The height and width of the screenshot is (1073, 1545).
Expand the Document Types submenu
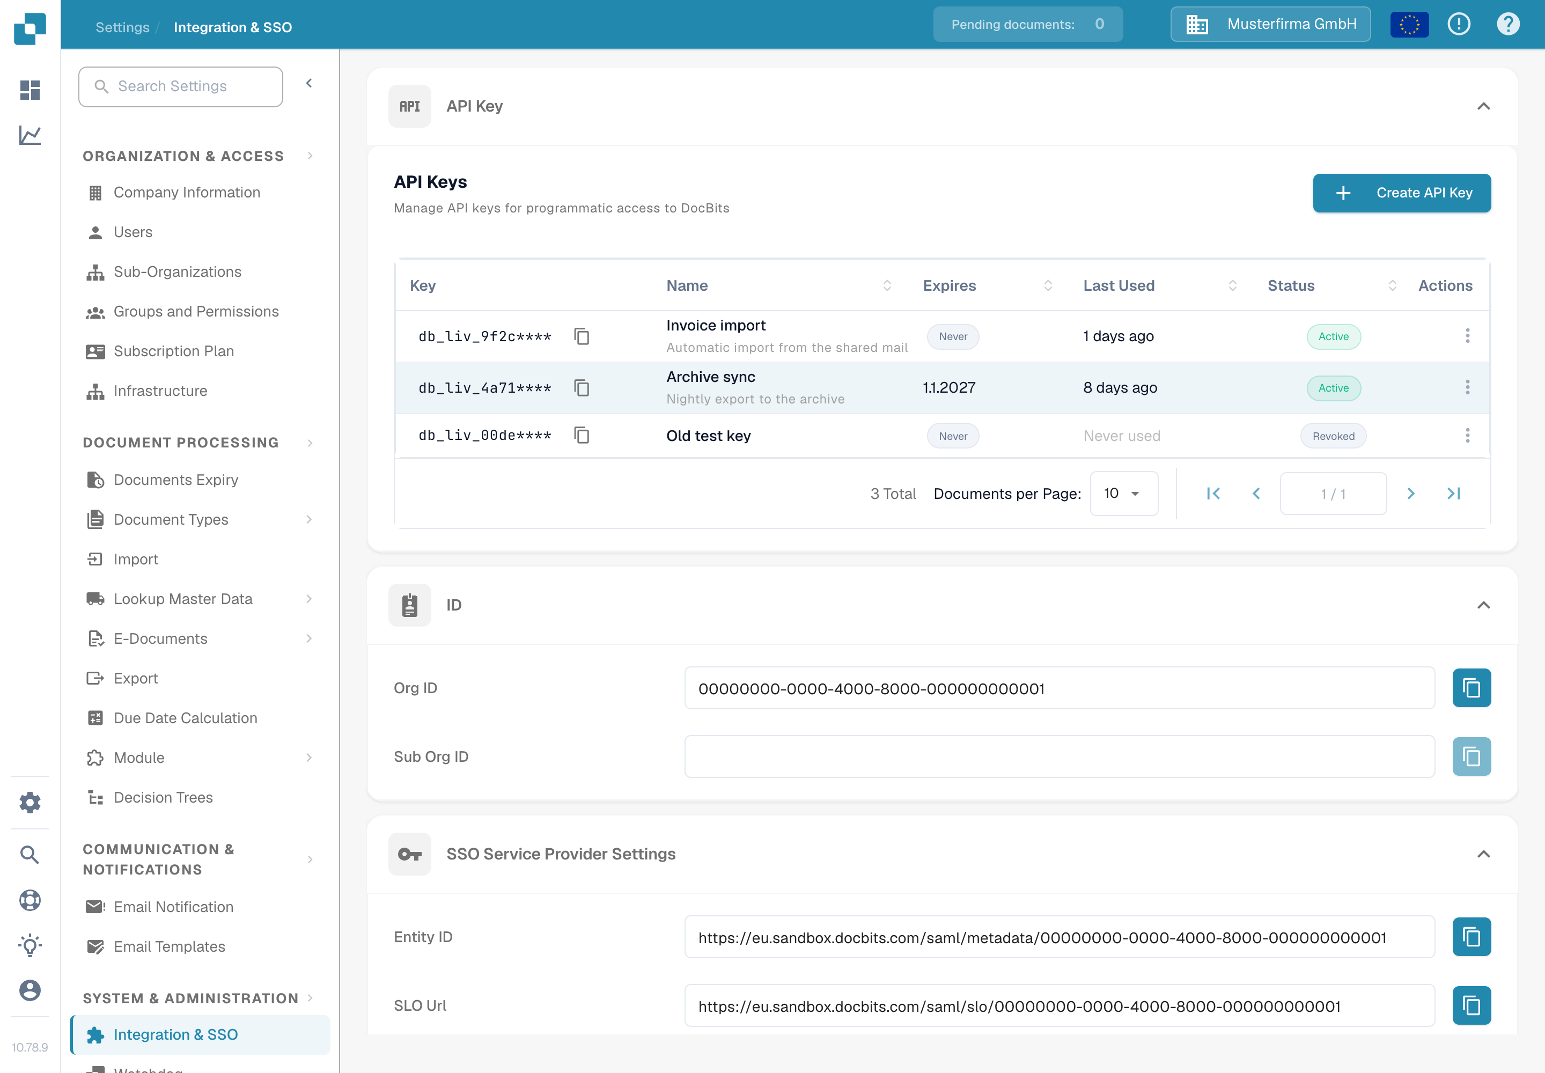click(310, 519)
